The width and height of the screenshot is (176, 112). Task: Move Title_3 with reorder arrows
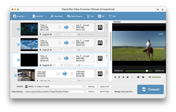tap(107, 58)
